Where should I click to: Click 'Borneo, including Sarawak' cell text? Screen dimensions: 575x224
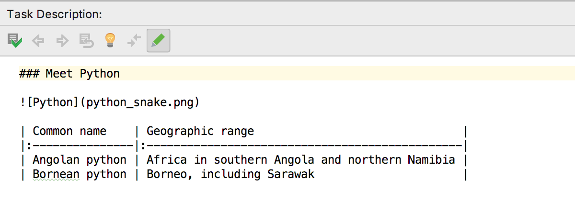[230, 174]
